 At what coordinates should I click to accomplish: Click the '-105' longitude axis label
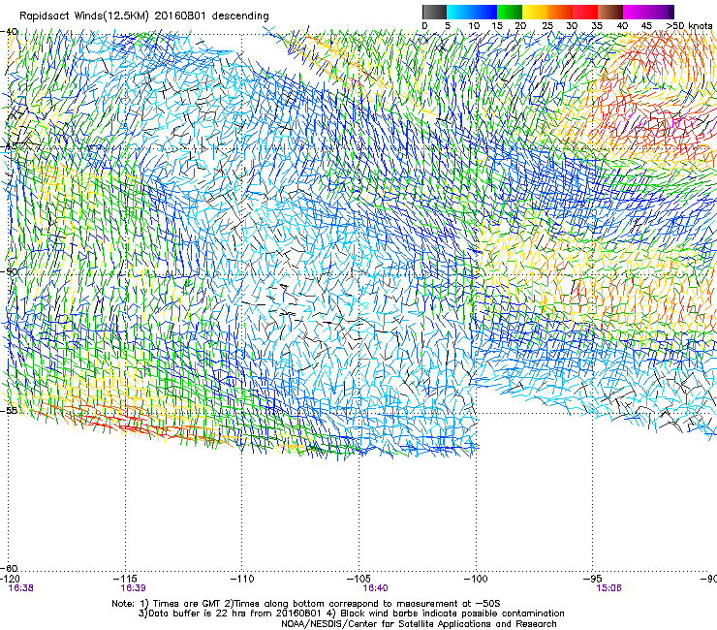358,579
